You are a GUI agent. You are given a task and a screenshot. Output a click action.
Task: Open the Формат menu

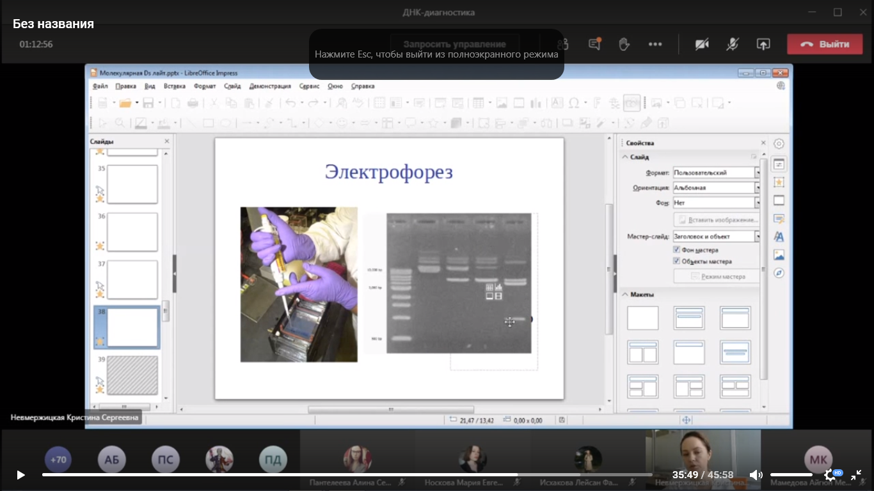coord(205,86)
